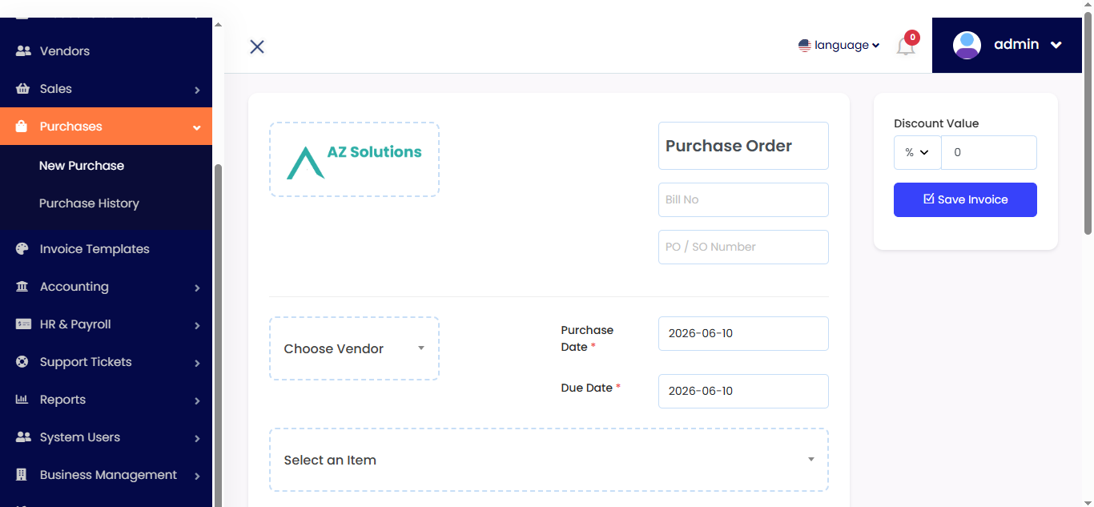Click into the Purchase Order title field

pyautogui.click(x=743, y=146)
